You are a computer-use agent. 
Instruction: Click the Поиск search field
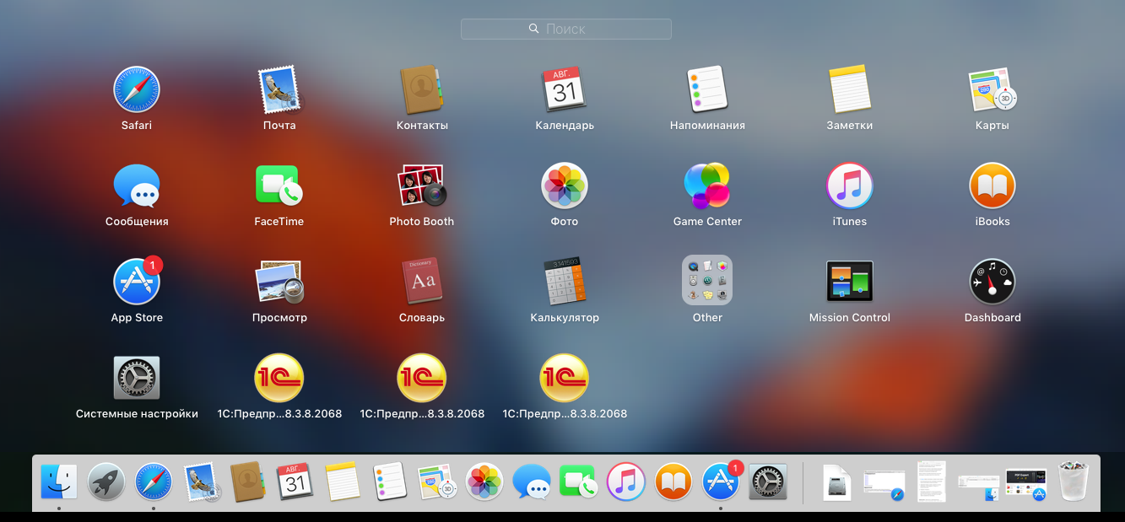565,29
